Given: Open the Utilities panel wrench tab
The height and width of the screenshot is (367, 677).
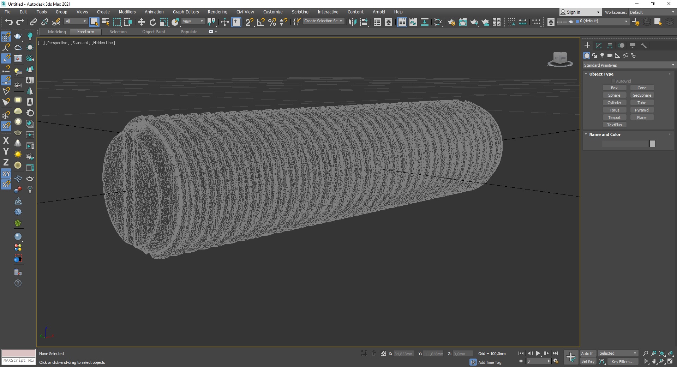Looking at the screenshot, I should pyautogui.click(x=644, y=46).
